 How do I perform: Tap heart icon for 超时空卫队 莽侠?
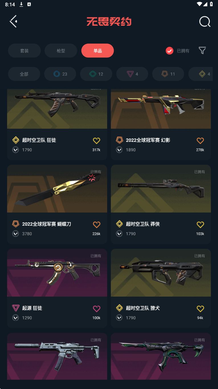200,225
